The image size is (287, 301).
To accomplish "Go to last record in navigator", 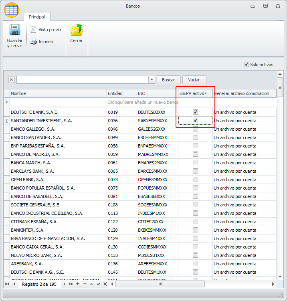I will [71, 284].
